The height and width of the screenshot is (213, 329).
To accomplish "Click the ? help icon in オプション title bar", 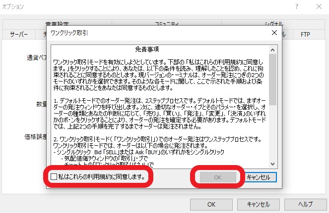I will (x=297, y=7).
